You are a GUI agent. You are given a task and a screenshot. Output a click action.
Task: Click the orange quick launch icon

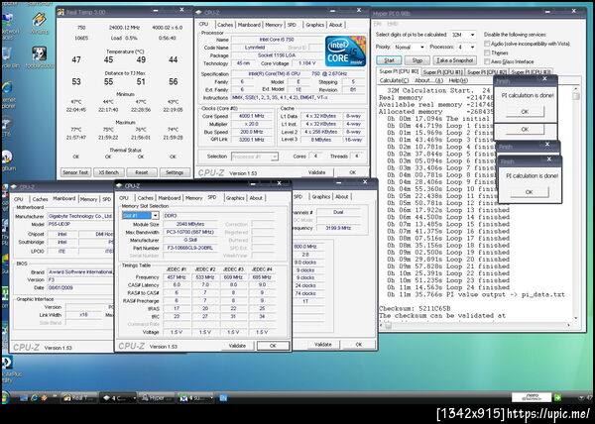[x=44, y=398]
